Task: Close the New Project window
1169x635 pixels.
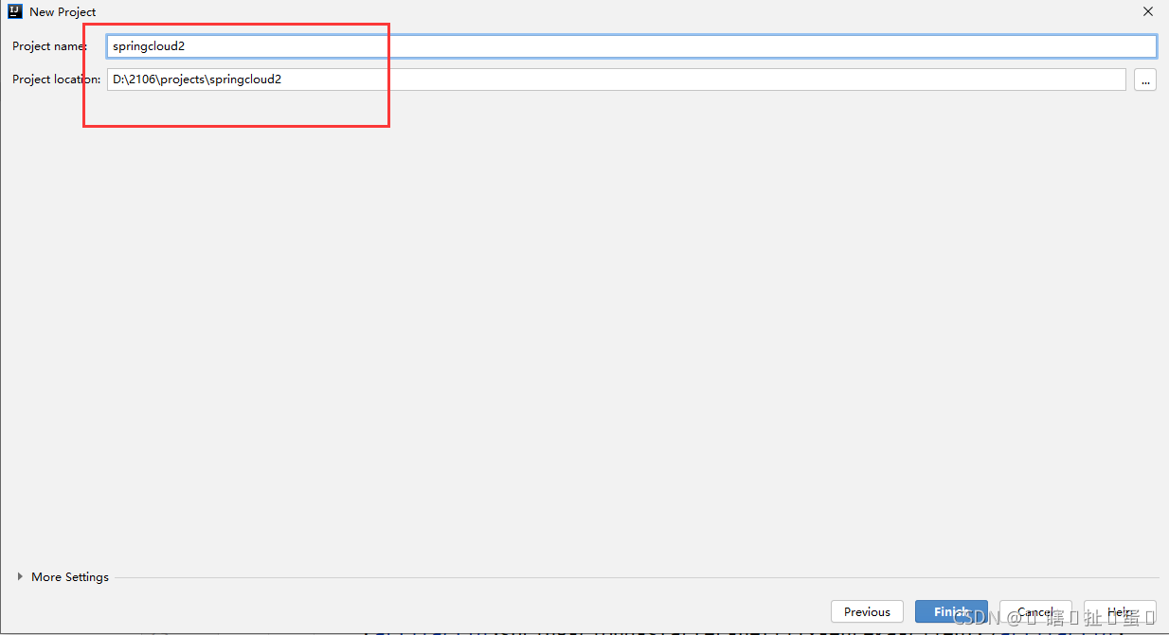Action: pyautogui.click(x=1147, y=11)
